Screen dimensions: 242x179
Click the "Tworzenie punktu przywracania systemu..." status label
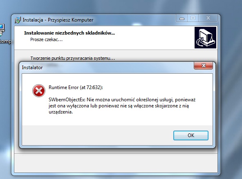(72, 58)
